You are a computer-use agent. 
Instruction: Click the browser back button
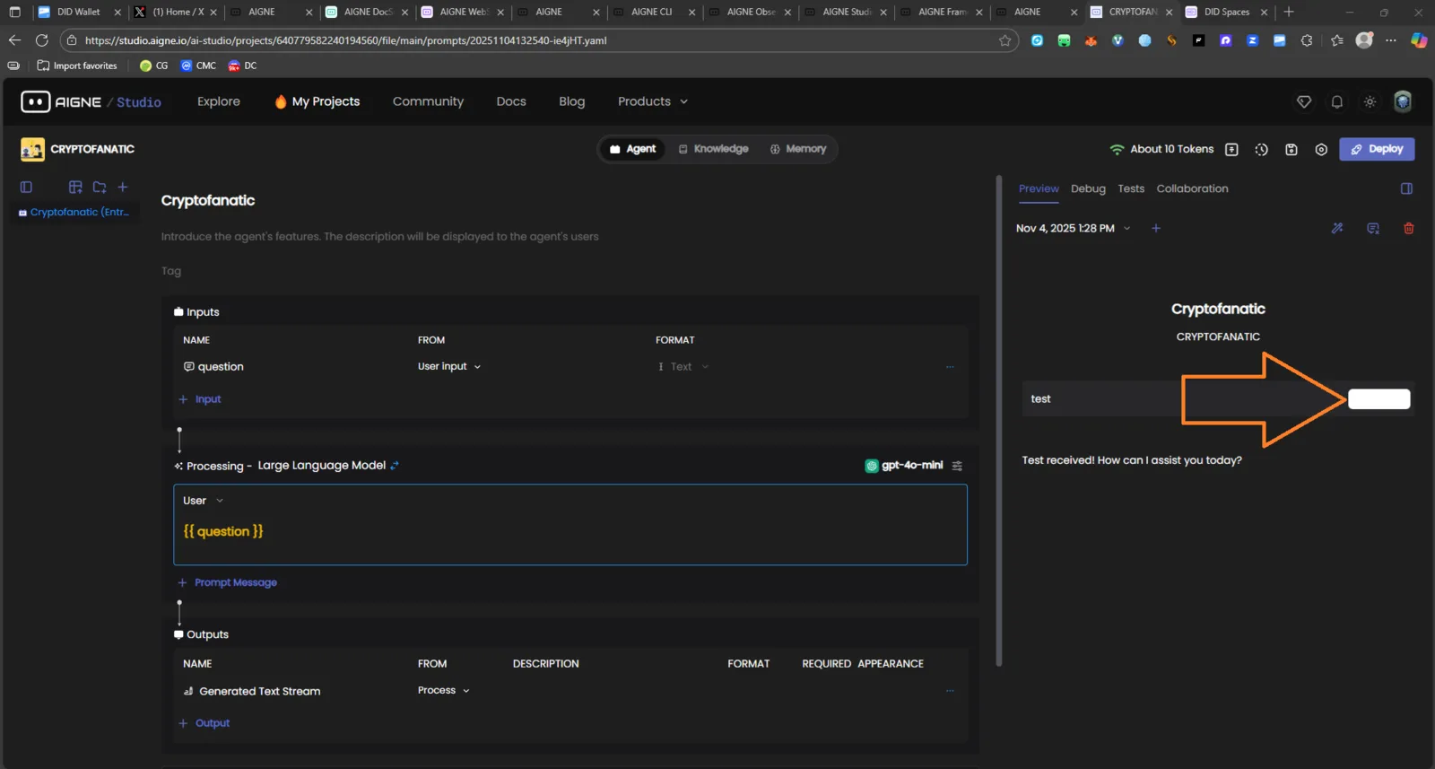[x=14, y=40]
